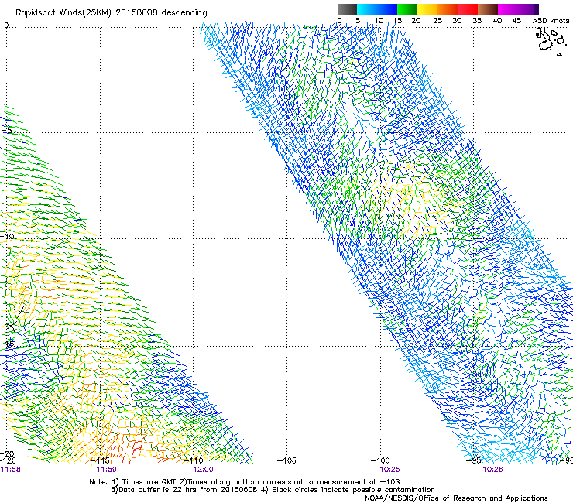Click the '40' color scale label
Screen dimensions: 573x503
click(x=497, y=21)
